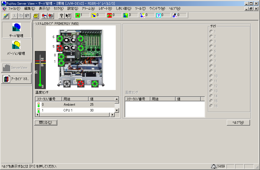This screenshot has height=170, width=260.
Task: Select summary radio button 16
Action: [211, 106]
